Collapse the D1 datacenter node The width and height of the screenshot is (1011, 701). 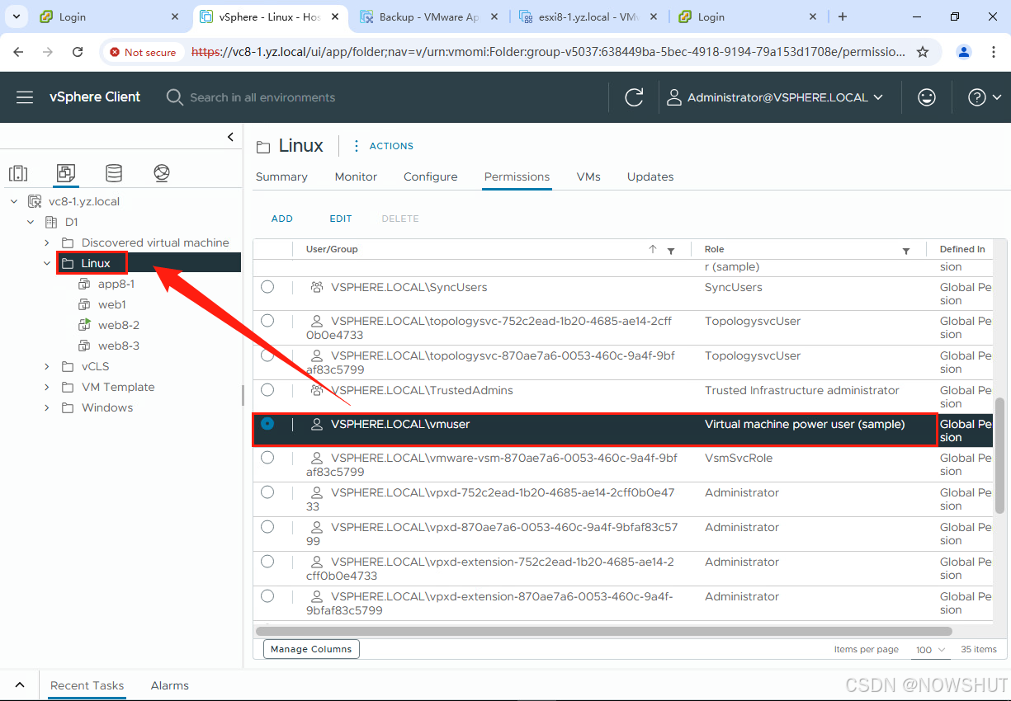[x=31, y=222]
